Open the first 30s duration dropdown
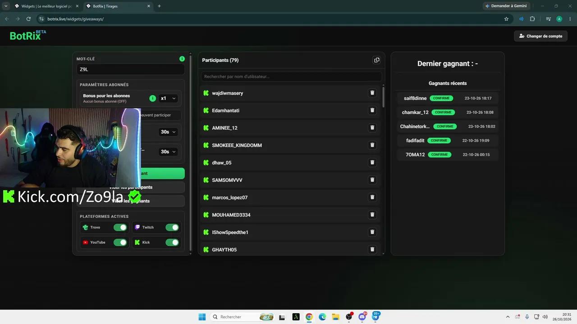 pyautogui.click(x=168, y=132)
